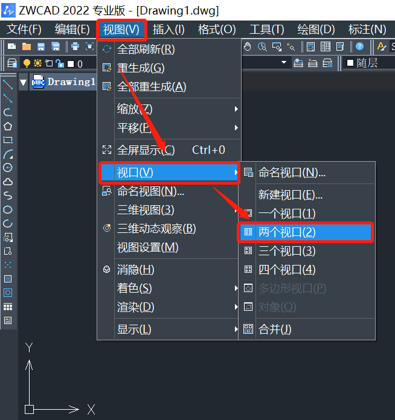Screen dimensions: 395x420
Task: Click the Zoom window icon
Action: coord(277,46)
